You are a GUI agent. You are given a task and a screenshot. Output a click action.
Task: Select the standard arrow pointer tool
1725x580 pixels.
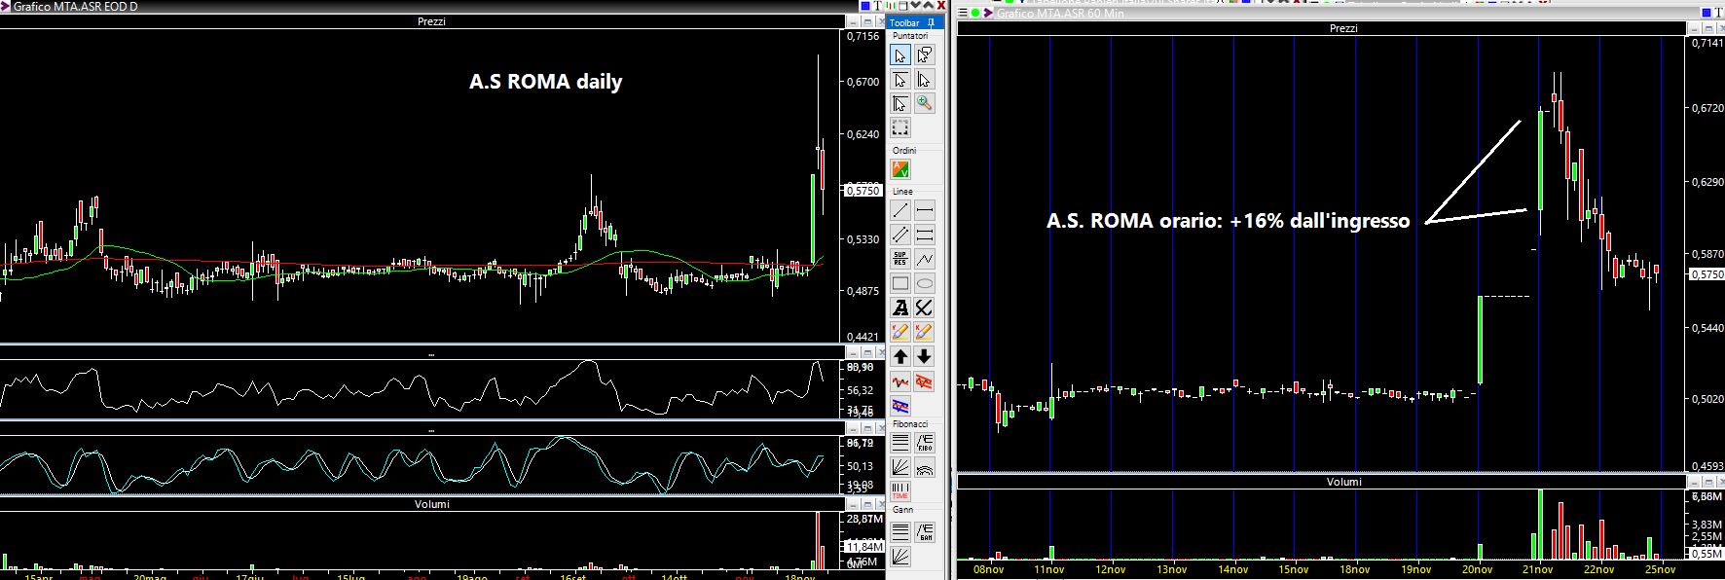point(900,55)
